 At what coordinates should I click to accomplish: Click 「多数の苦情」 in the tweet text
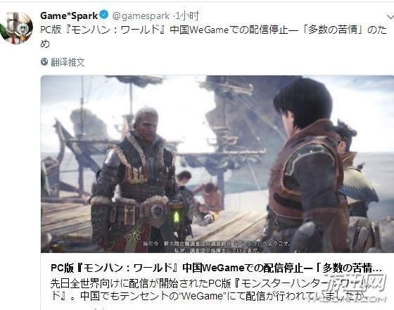pyautogui.click(x=333, y=30)
